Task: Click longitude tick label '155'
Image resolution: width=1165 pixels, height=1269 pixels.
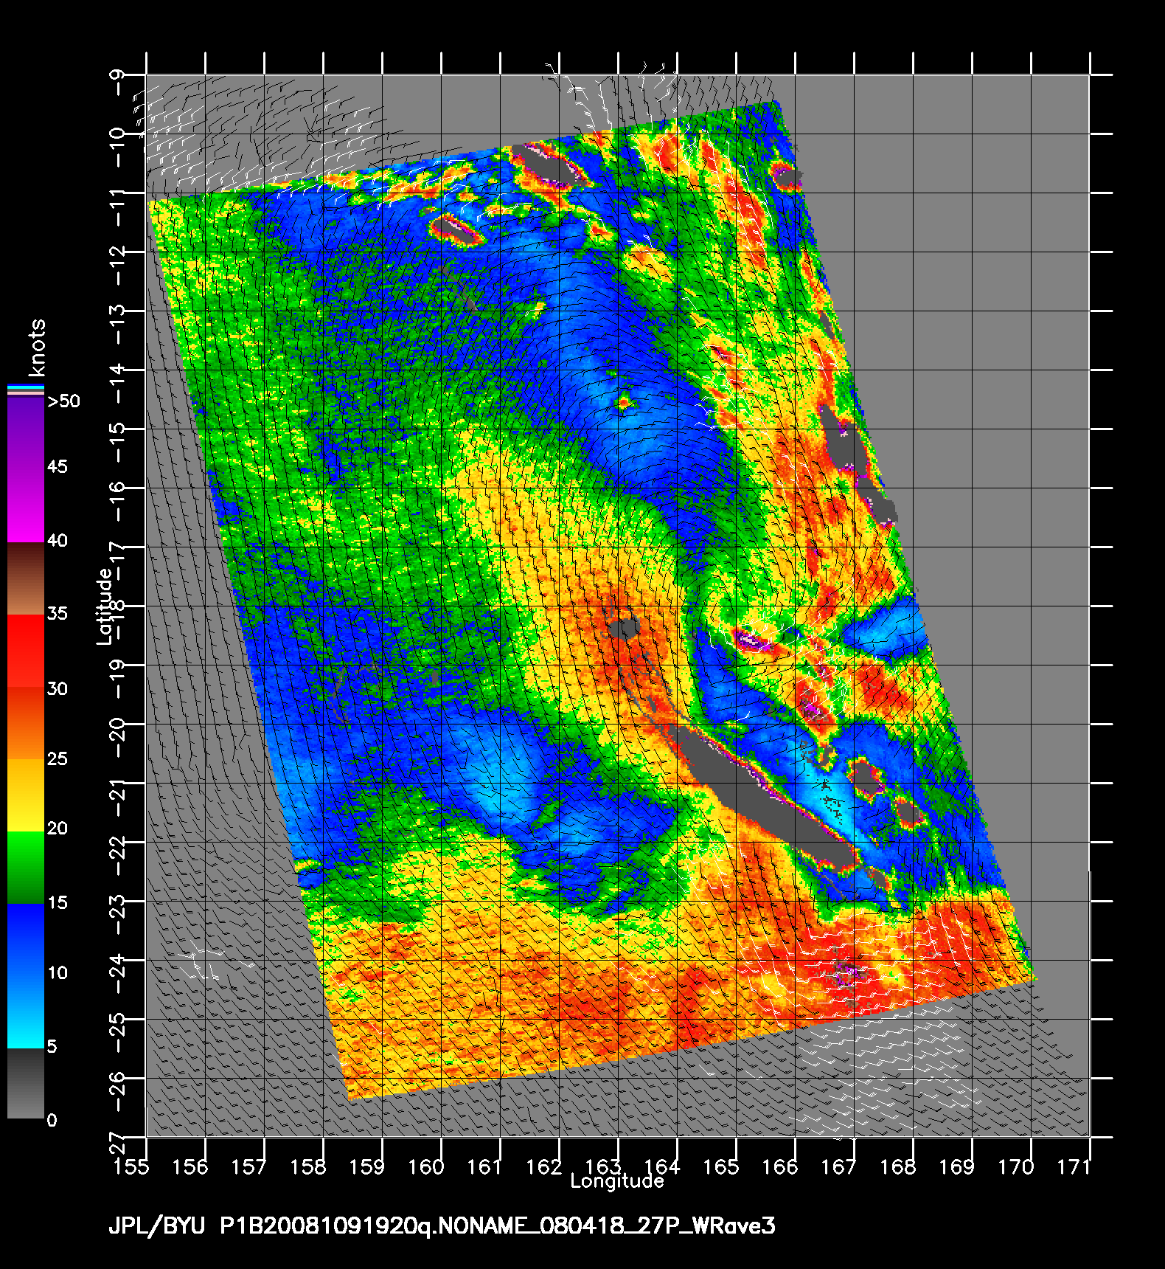Action: [x=131, y=1166]
